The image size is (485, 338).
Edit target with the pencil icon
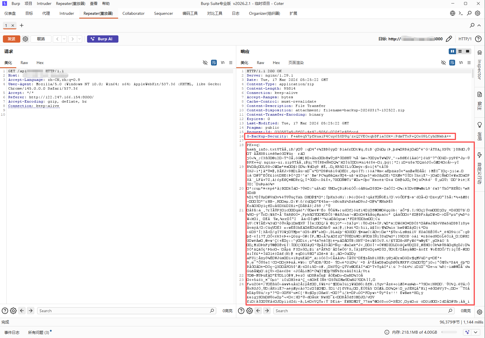(x=449, y=39)
